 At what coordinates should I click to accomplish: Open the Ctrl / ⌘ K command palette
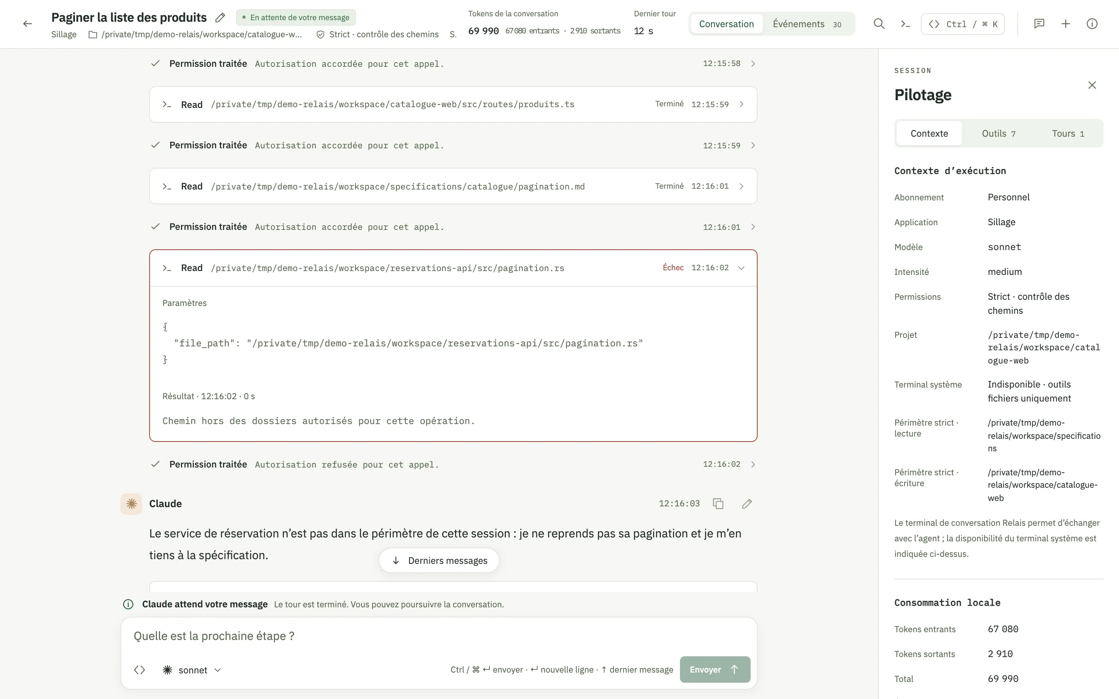963,24
